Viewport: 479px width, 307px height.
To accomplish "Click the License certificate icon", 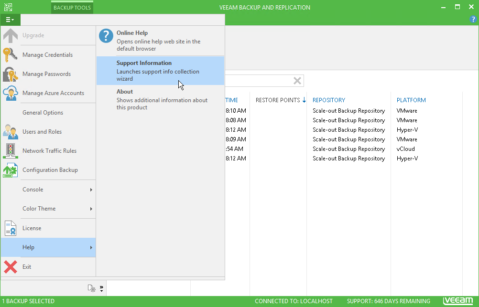I will (11, 228).
